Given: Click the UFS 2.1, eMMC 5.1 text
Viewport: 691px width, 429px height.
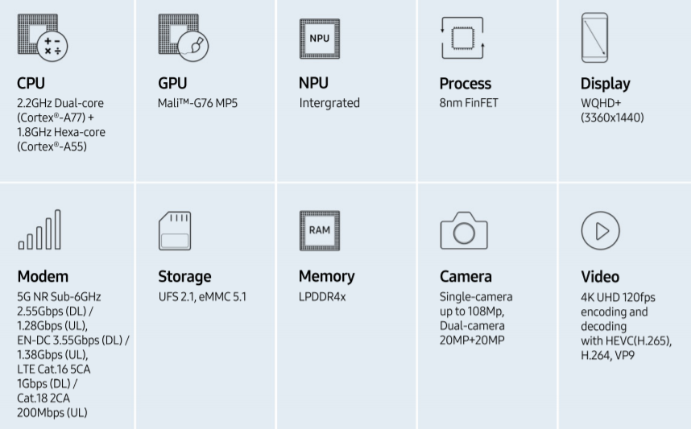Looking at the screenshot, I should click(202, 296).
